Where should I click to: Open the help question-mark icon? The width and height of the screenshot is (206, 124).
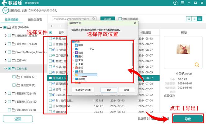pyautogui.click(x=175, y=3)
